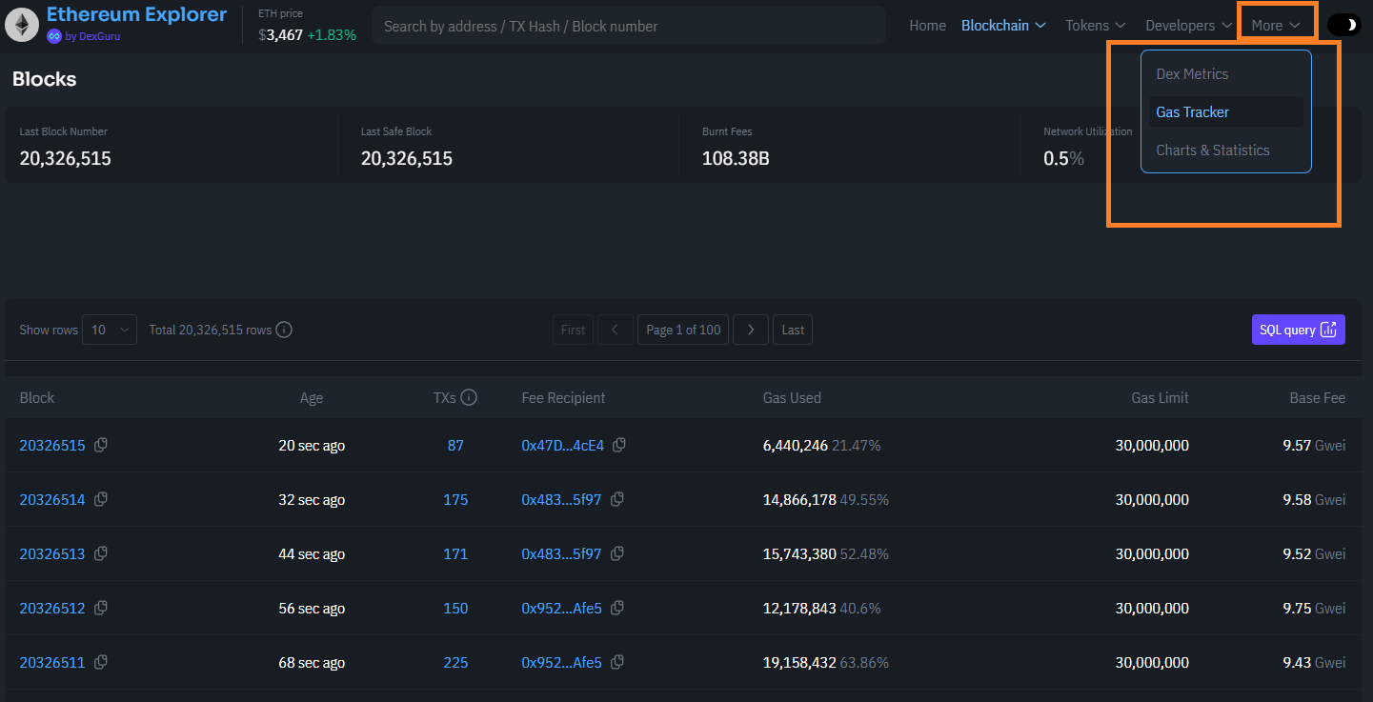Expand the Tokens menu
This screenshot has width=1373, height=702.
[x=1096, y=26]
